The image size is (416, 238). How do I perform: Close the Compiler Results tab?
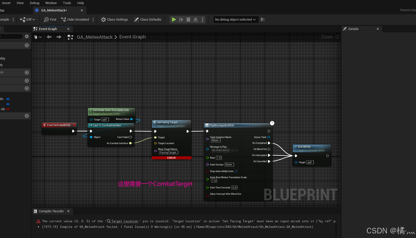[x=68, y=211]
